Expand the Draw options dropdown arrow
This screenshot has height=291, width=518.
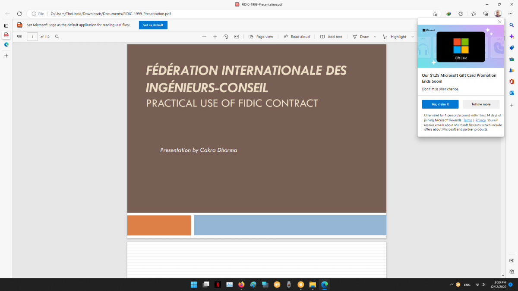(x=375, y=37)
